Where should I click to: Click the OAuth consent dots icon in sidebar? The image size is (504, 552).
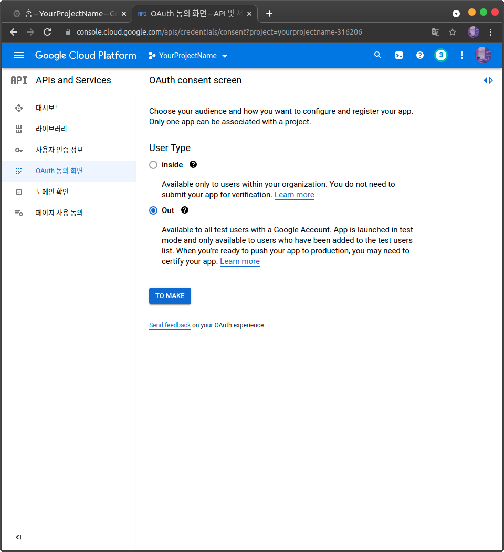(19, 171)
